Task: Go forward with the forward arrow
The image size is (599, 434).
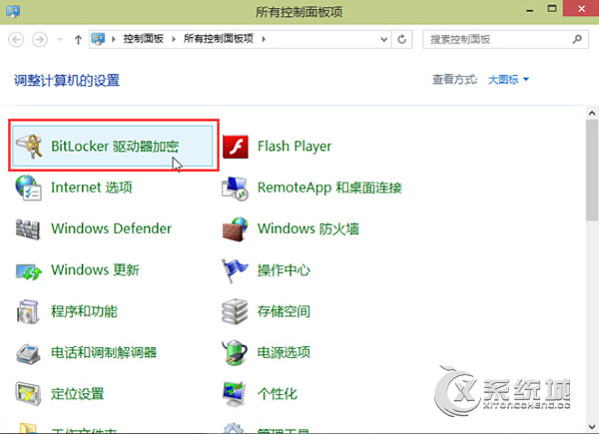Action: (40, 39)
